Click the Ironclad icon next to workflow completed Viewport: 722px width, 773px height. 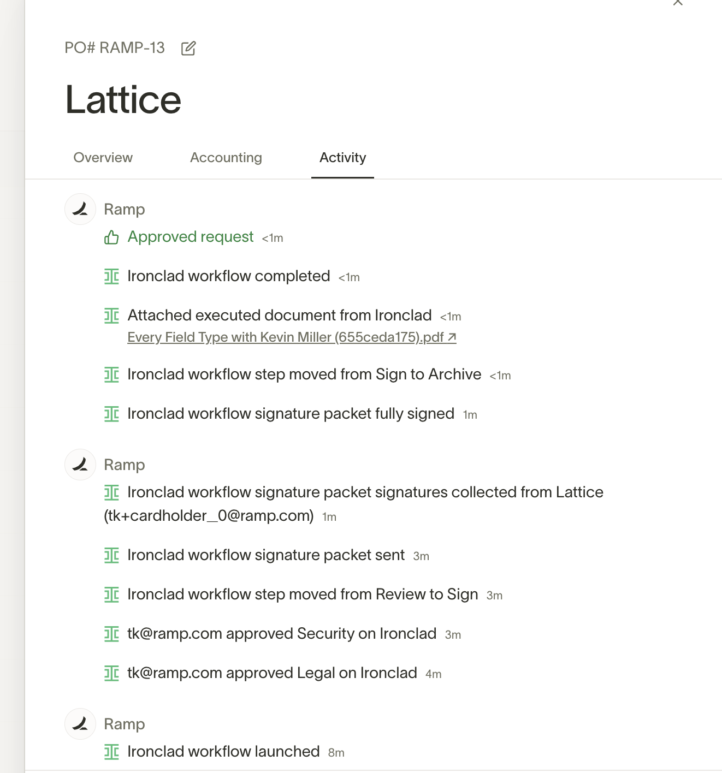(x=111, y=277)
